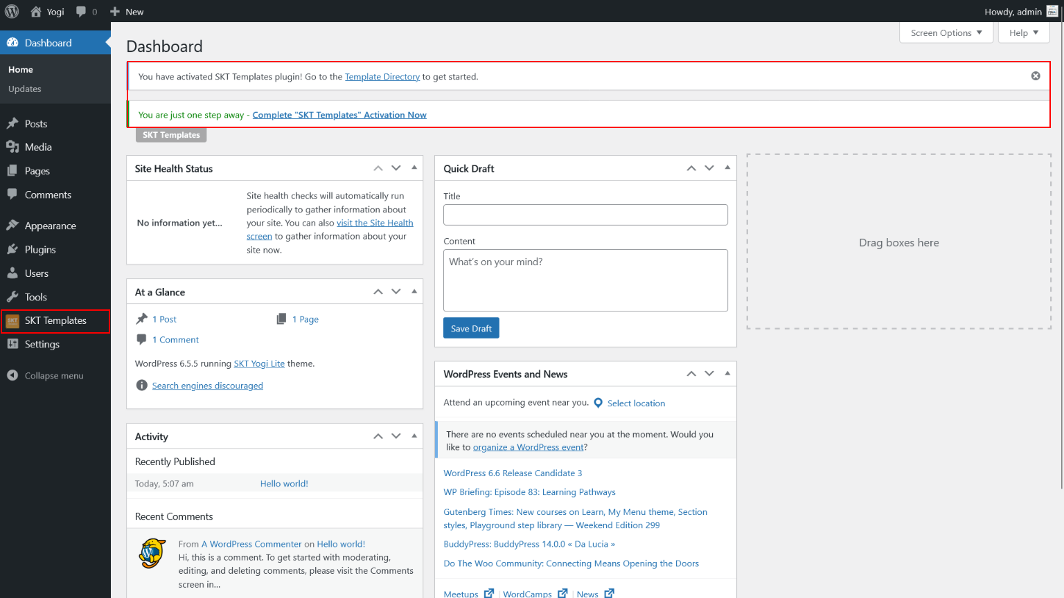This screenshot has height=598, width=1064.
Task: Click the Comments sidebar icon
Action: click(x=12, y=194)
